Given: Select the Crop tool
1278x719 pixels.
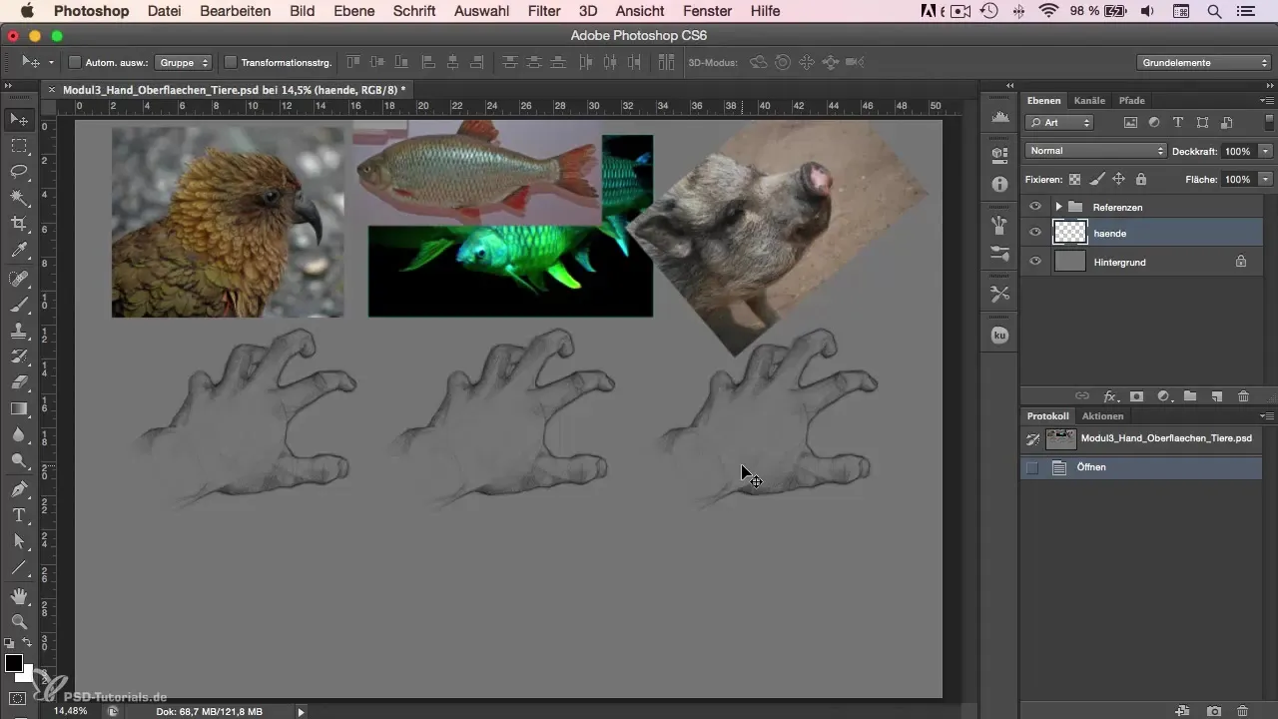Looking at the screenshot, I should coord(19,224).
